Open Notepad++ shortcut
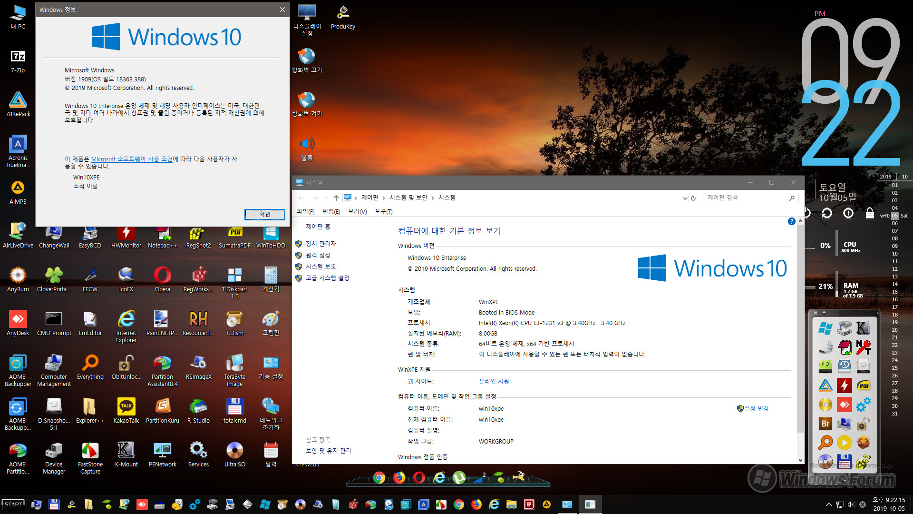 pyautogui.click(x=162, y=236)
